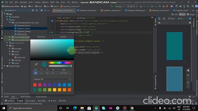
Task: Click the help question mark in design toolbar
Action: [190, 23]
